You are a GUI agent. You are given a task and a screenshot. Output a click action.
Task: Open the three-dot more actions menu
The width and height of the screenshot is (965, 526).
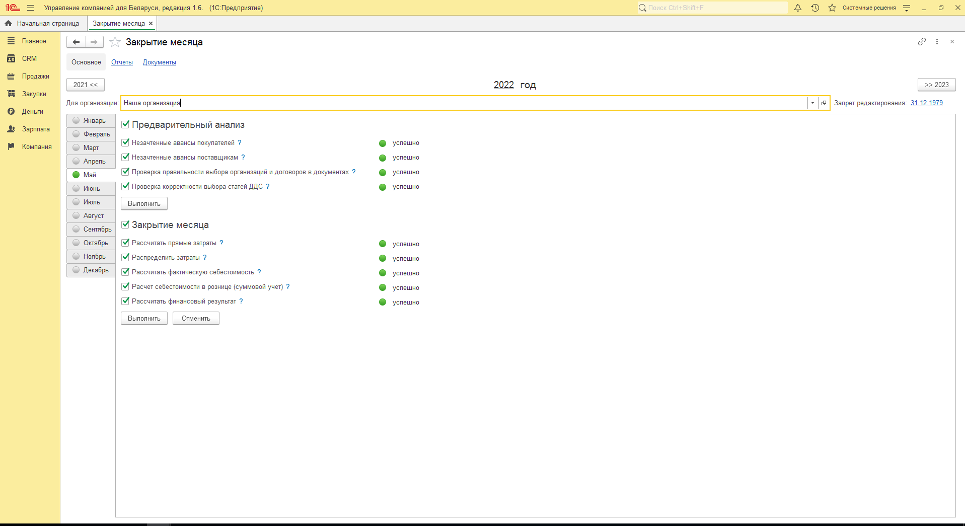937,42
